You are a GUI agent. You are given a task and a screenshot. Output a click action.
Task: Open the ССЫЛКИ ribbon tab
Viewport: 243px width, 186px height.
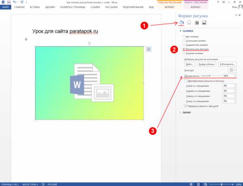(95, 7)
